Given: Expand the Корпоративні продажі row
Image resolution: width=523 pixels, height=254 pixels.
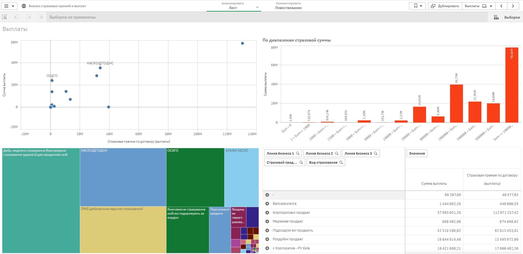Looking at the screenshot, I should pos(267,213).
